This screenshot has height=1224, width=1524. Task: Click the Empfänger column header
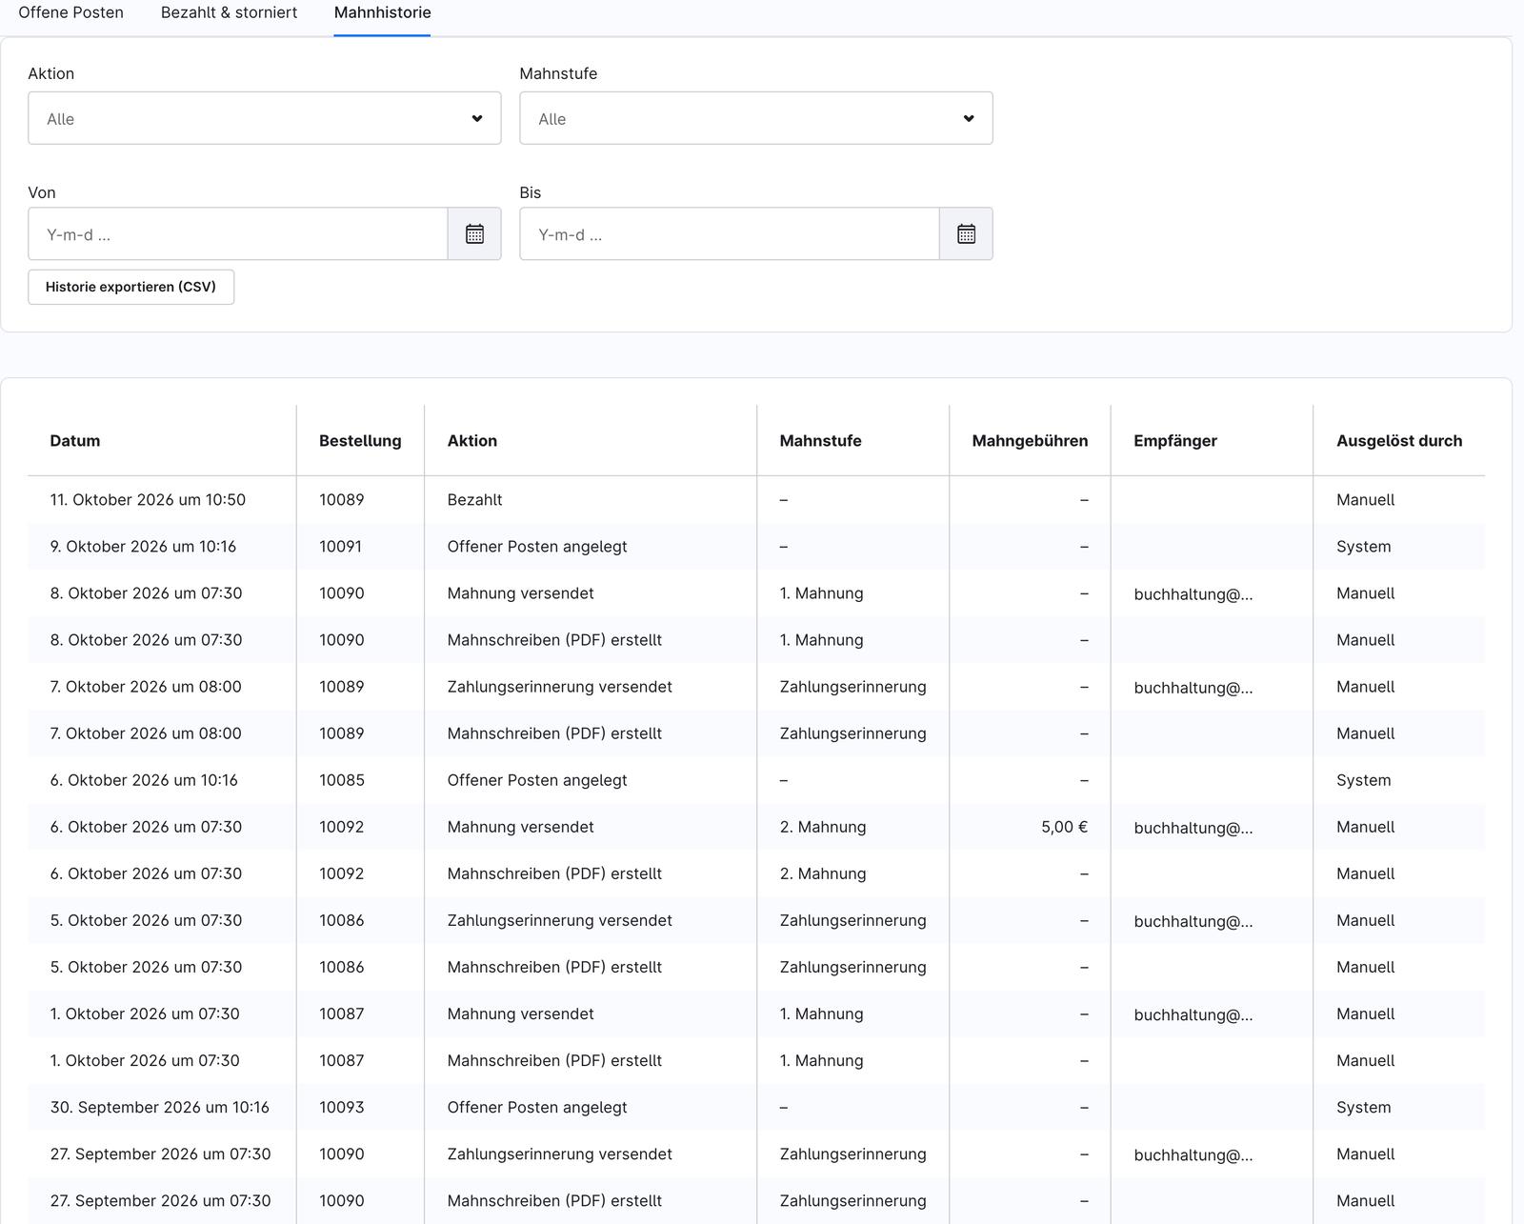[1175, 441]
